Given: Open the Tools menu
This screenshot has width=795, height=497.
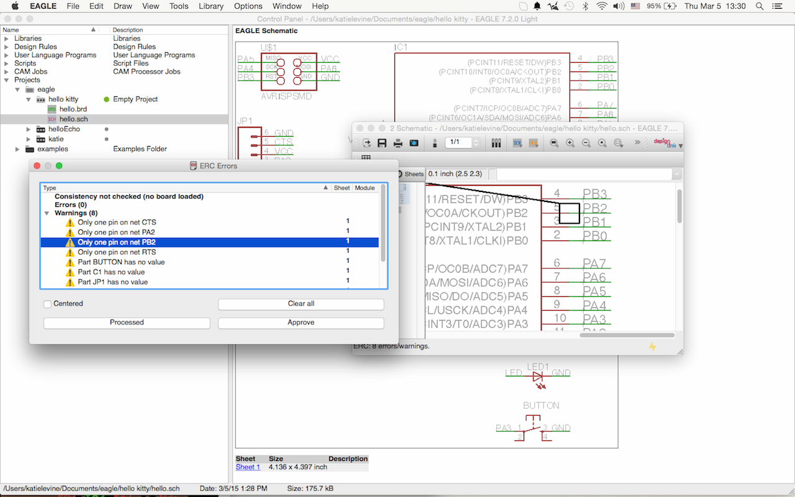Looking at the screenshot, I should click(179, 6).
